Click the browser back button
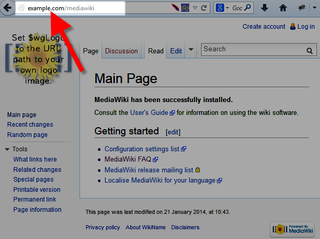Viewport: 320px width, 239px height. [7, 8]
